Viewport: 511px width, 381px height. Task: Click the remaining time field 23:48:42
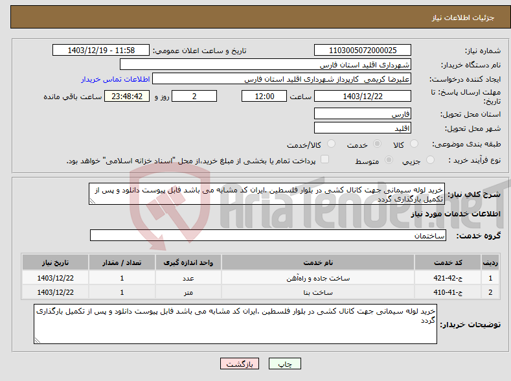(x=127, y=96)
